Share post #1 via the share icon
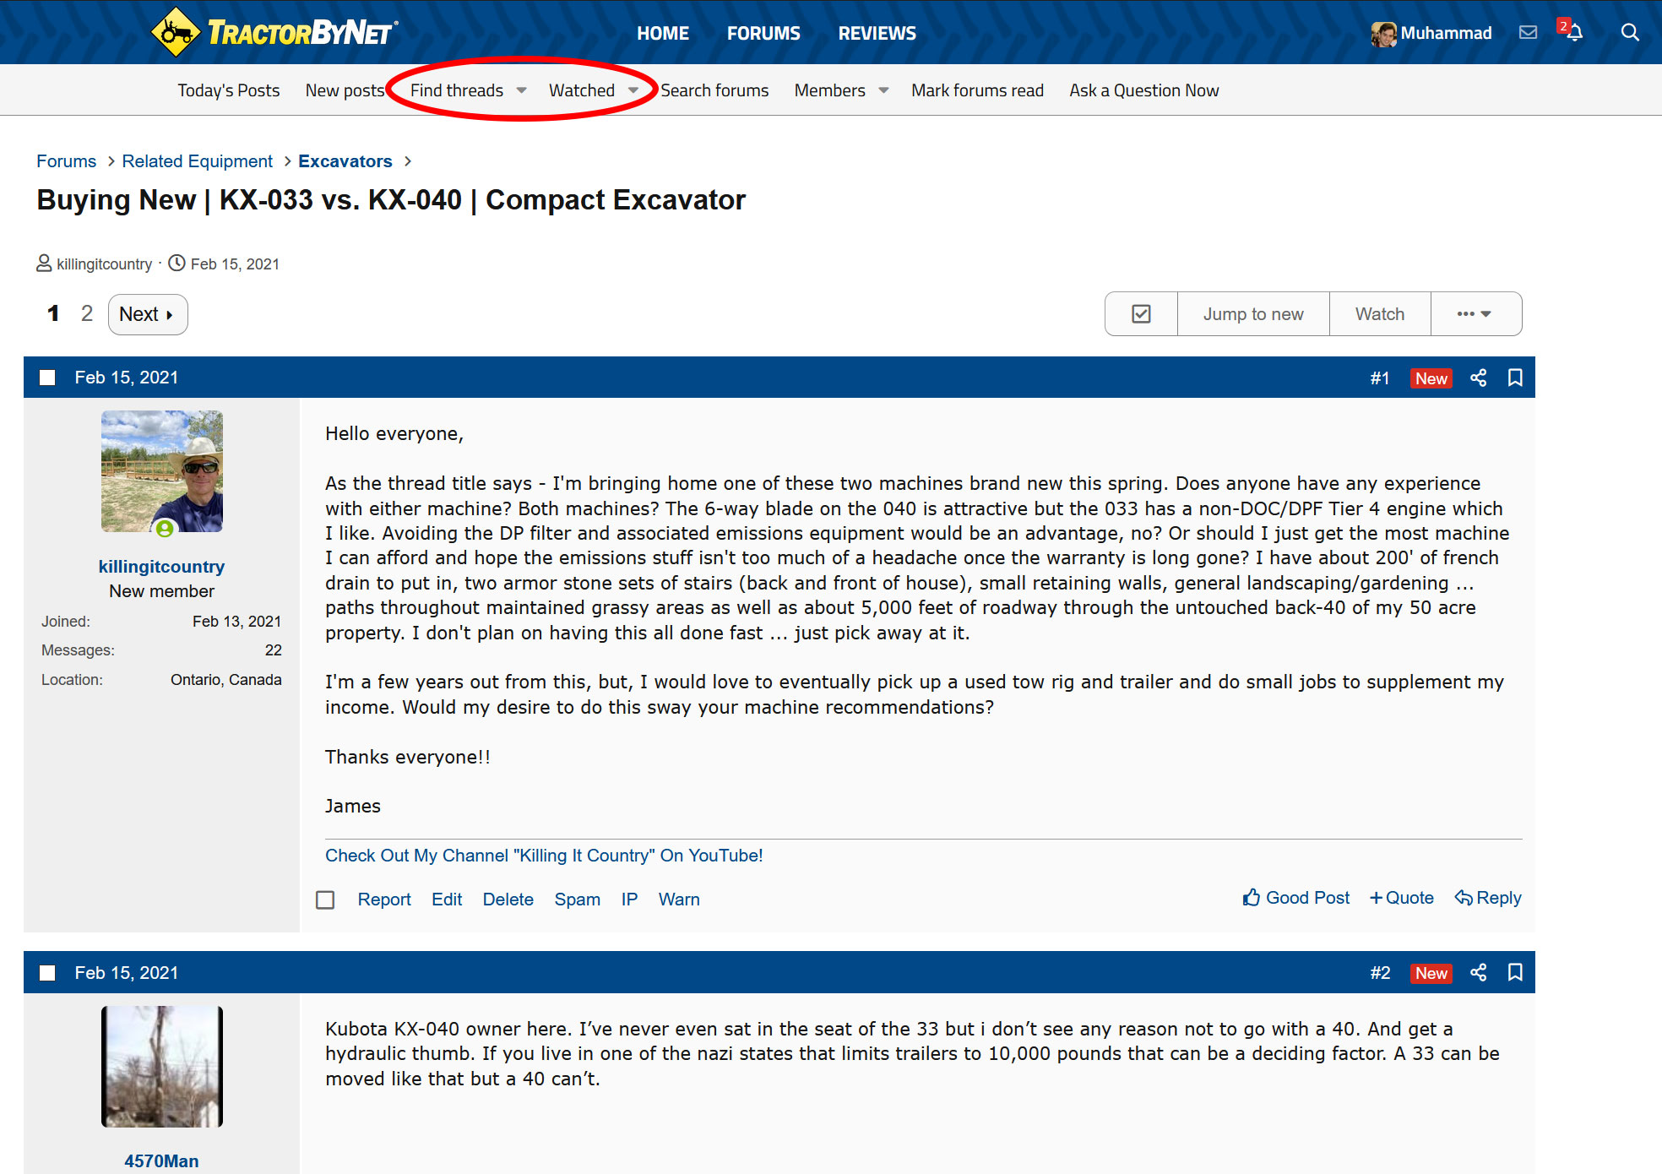This screenshot has height=1174, width=1662. tap(1478, 378)
